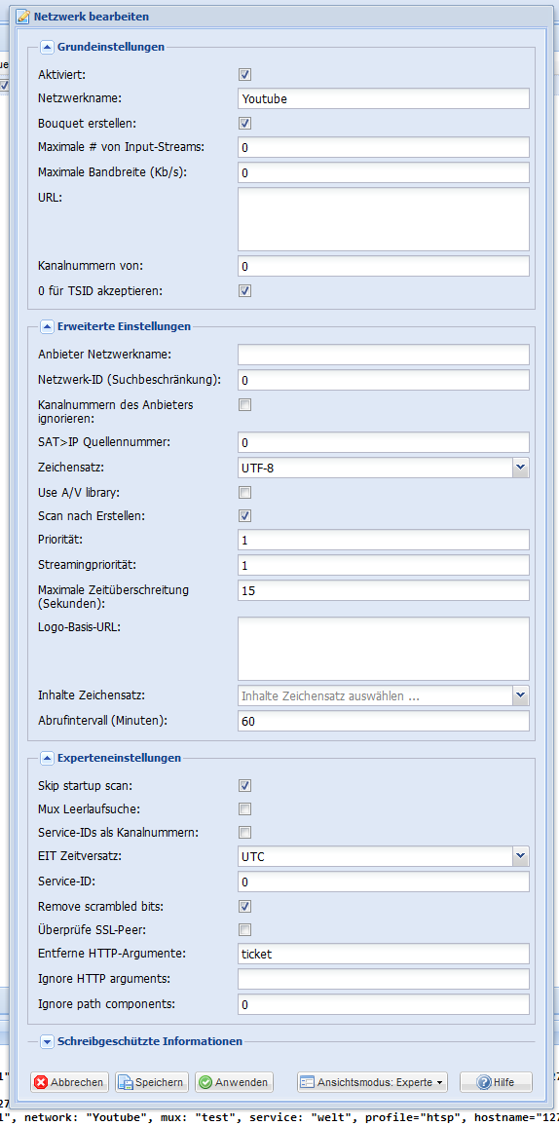Click the Anwenden button

pyautogui.click(x=235, y=1081)
